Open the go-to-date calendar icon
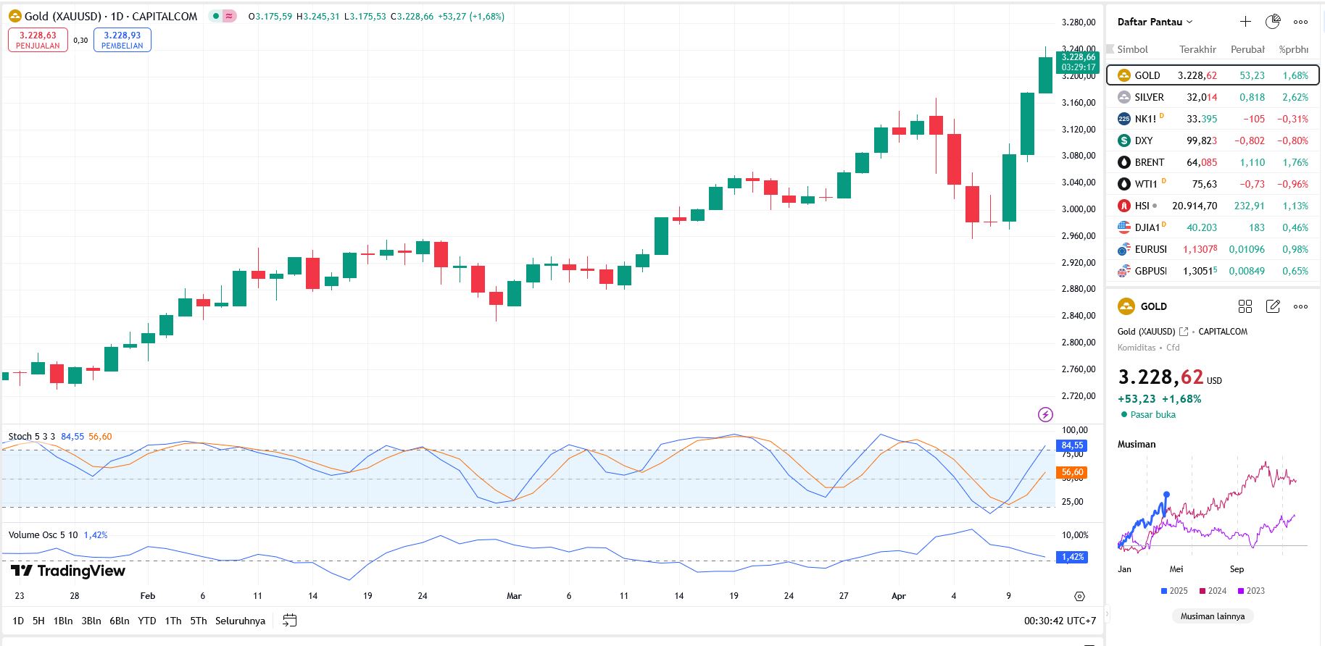 pyautogui.click(x=290, y=621)
